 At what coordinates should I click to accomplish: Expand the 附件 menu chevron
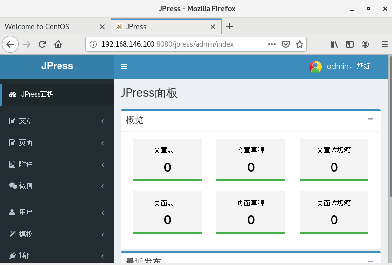click(103, 165)
